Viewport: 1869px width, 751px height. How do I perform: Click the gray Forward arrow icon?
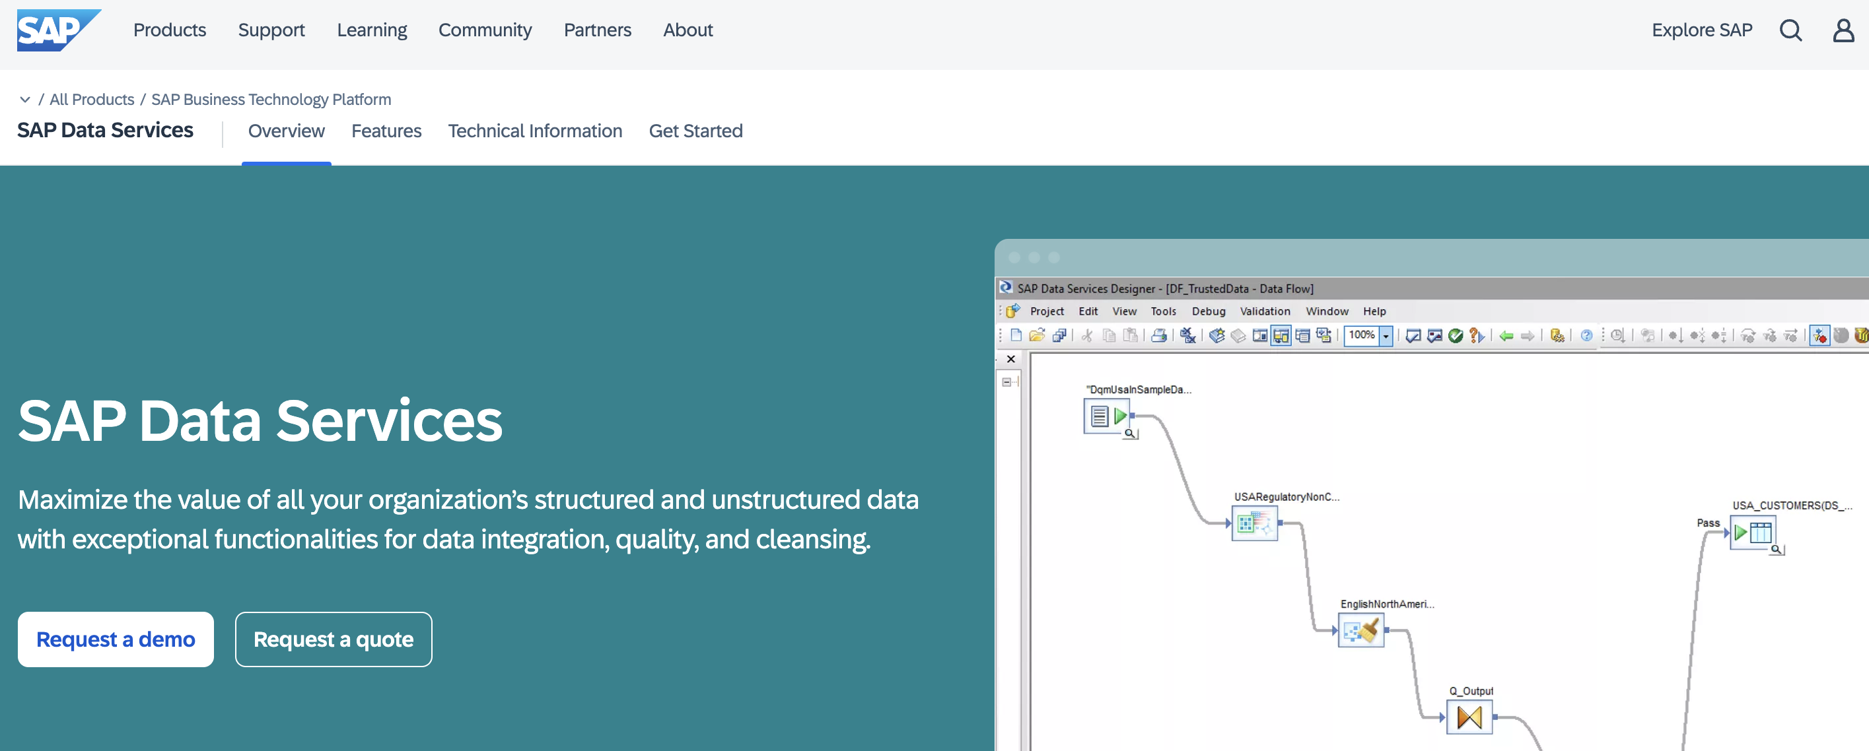point(1528,336)
